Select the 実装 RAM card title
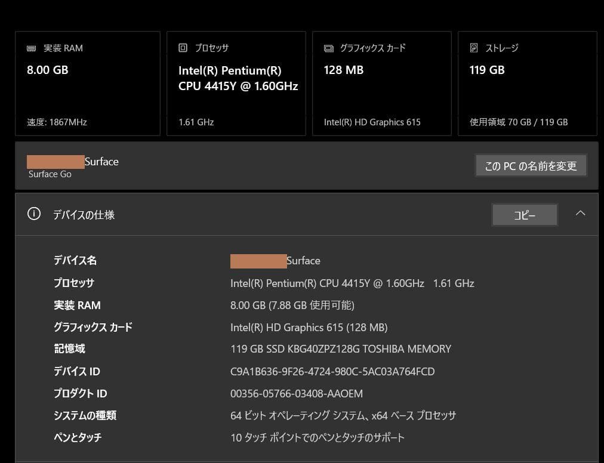Image resolution: width=604 pixels, height=463 pixels. tap(63, 48)
